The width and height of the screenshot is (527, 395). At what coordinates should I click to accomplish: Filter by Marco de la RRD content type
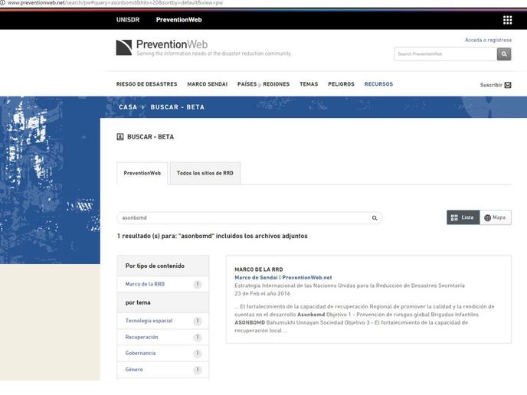[145, 284]
